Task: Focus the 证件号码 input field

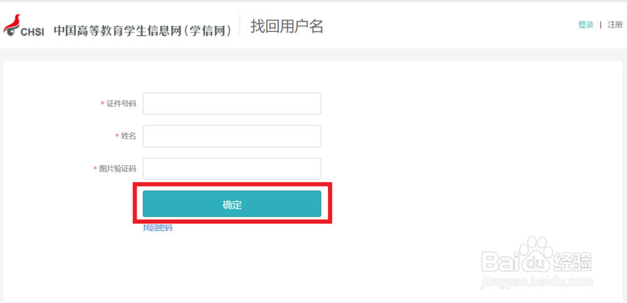Action: (232, 104)
